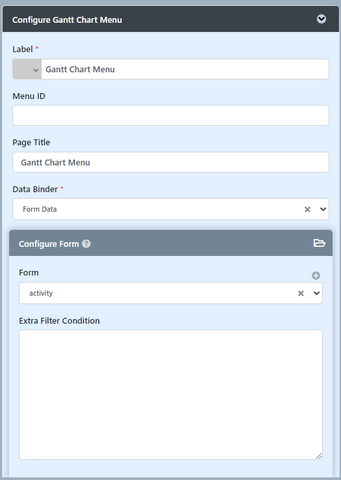This screenshot has width=341, height=480.
Task: Focus the Menu ID input field
Action: [x=170, y=115]
